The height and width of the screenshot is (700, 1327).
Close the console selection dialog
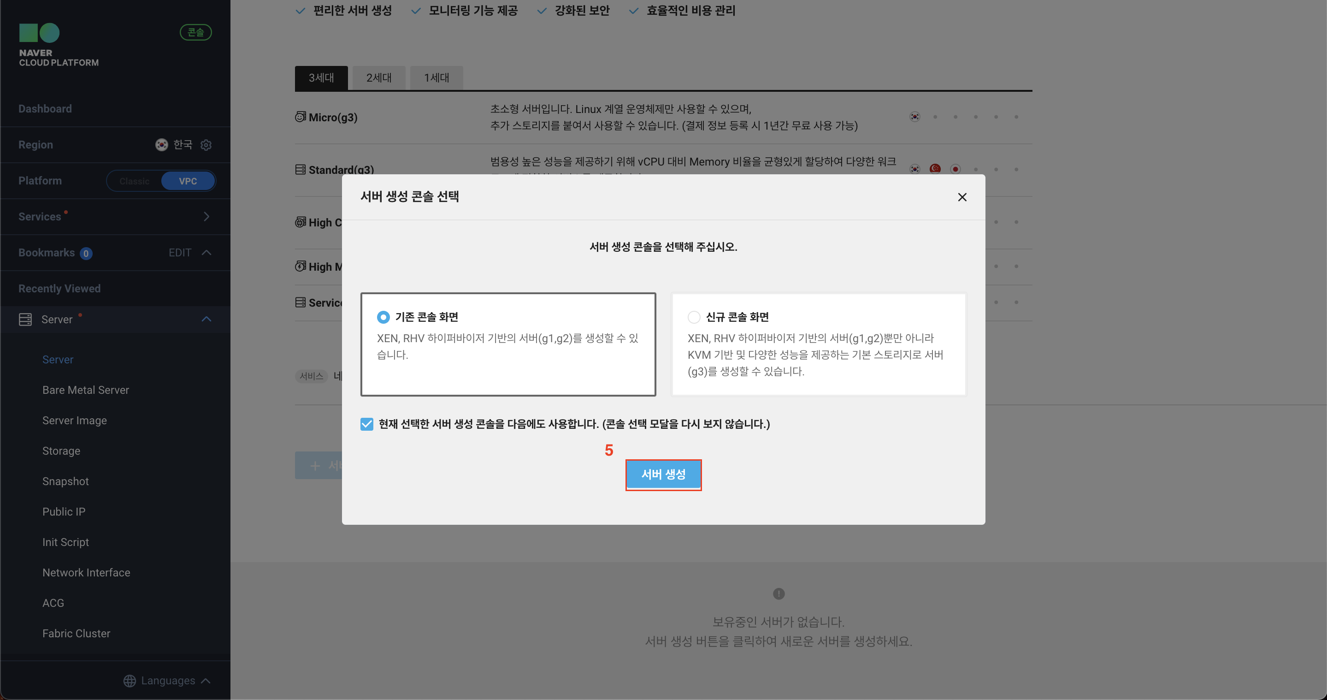click(x=962, y=197)
